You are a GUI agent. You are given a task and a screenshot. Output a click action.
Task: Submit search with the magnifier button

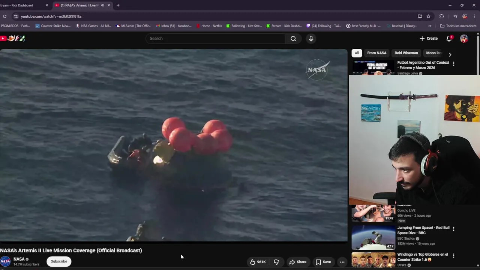pyautogui.click(x=293, y=38)
